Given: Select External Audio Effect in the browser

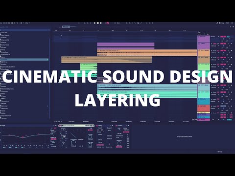Looking at the screenshot, I should [x=8, y=67].
